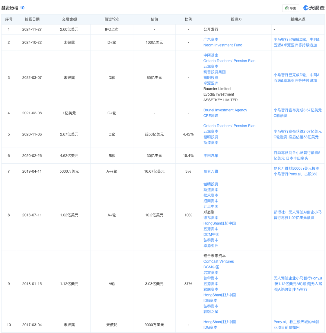Open Comcast Ventures investor link

click(x=219, y=261)
